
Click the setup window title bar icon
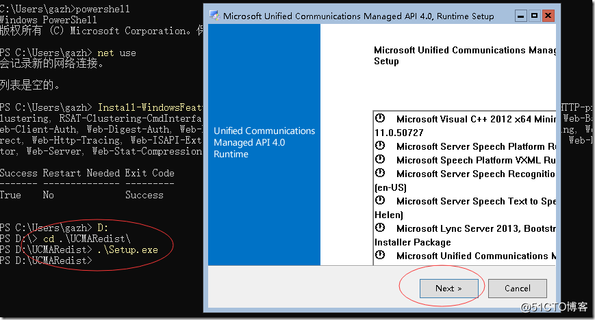(215, 16)
